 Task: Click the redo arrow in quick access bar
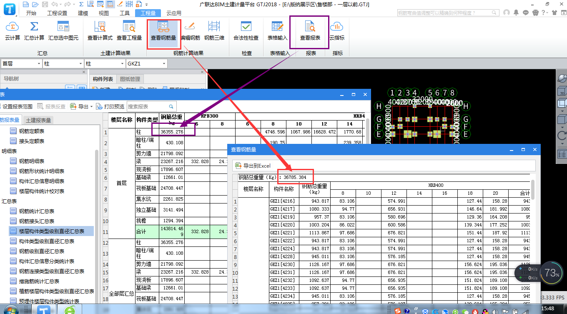click(x=67, y=5)
